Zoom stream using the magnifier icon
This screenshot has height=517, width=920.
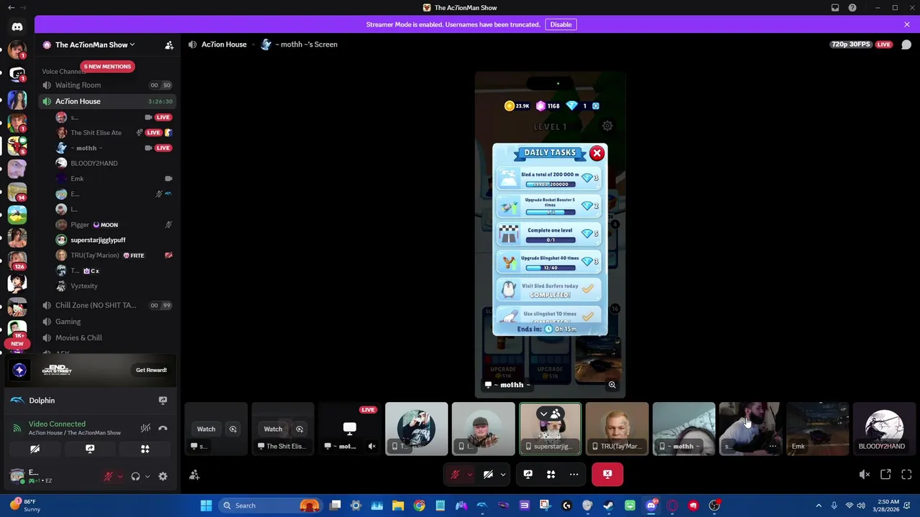coord(612,385)
